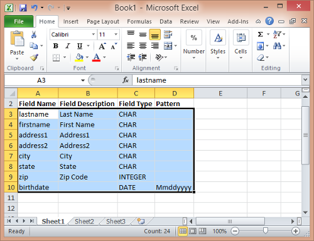This screenshot has height=241, width=314.
Task: Decrease indent icon
Action: (x=131, y=57)
